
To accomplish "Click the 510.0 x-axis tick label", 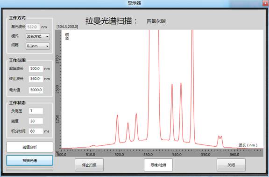I will (91, 155).
